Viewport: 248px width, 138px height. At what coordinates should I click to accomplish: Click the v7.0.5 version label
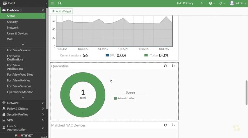pos(44,136)
